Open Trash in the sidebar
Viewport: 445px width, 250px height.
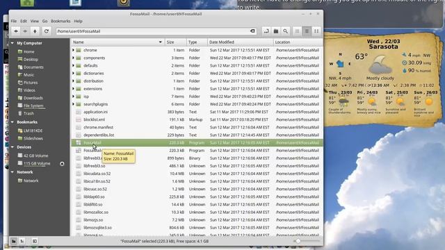pos(29,113)
